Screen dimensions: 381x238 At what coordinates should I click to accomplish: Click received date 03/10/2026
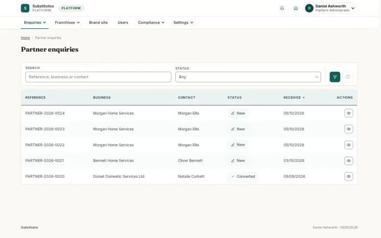point(294,161)
